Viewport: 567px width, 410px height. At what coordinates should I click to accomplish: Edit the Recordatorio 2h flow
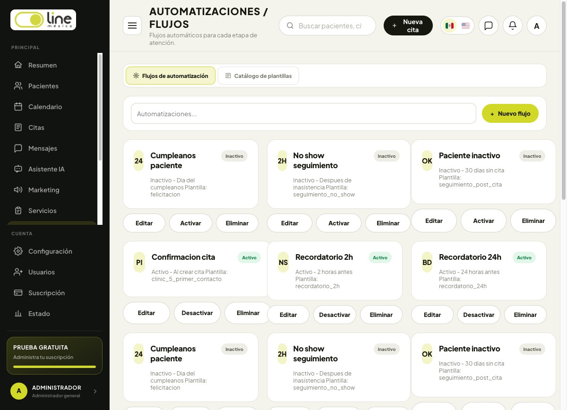click(288, 315)
